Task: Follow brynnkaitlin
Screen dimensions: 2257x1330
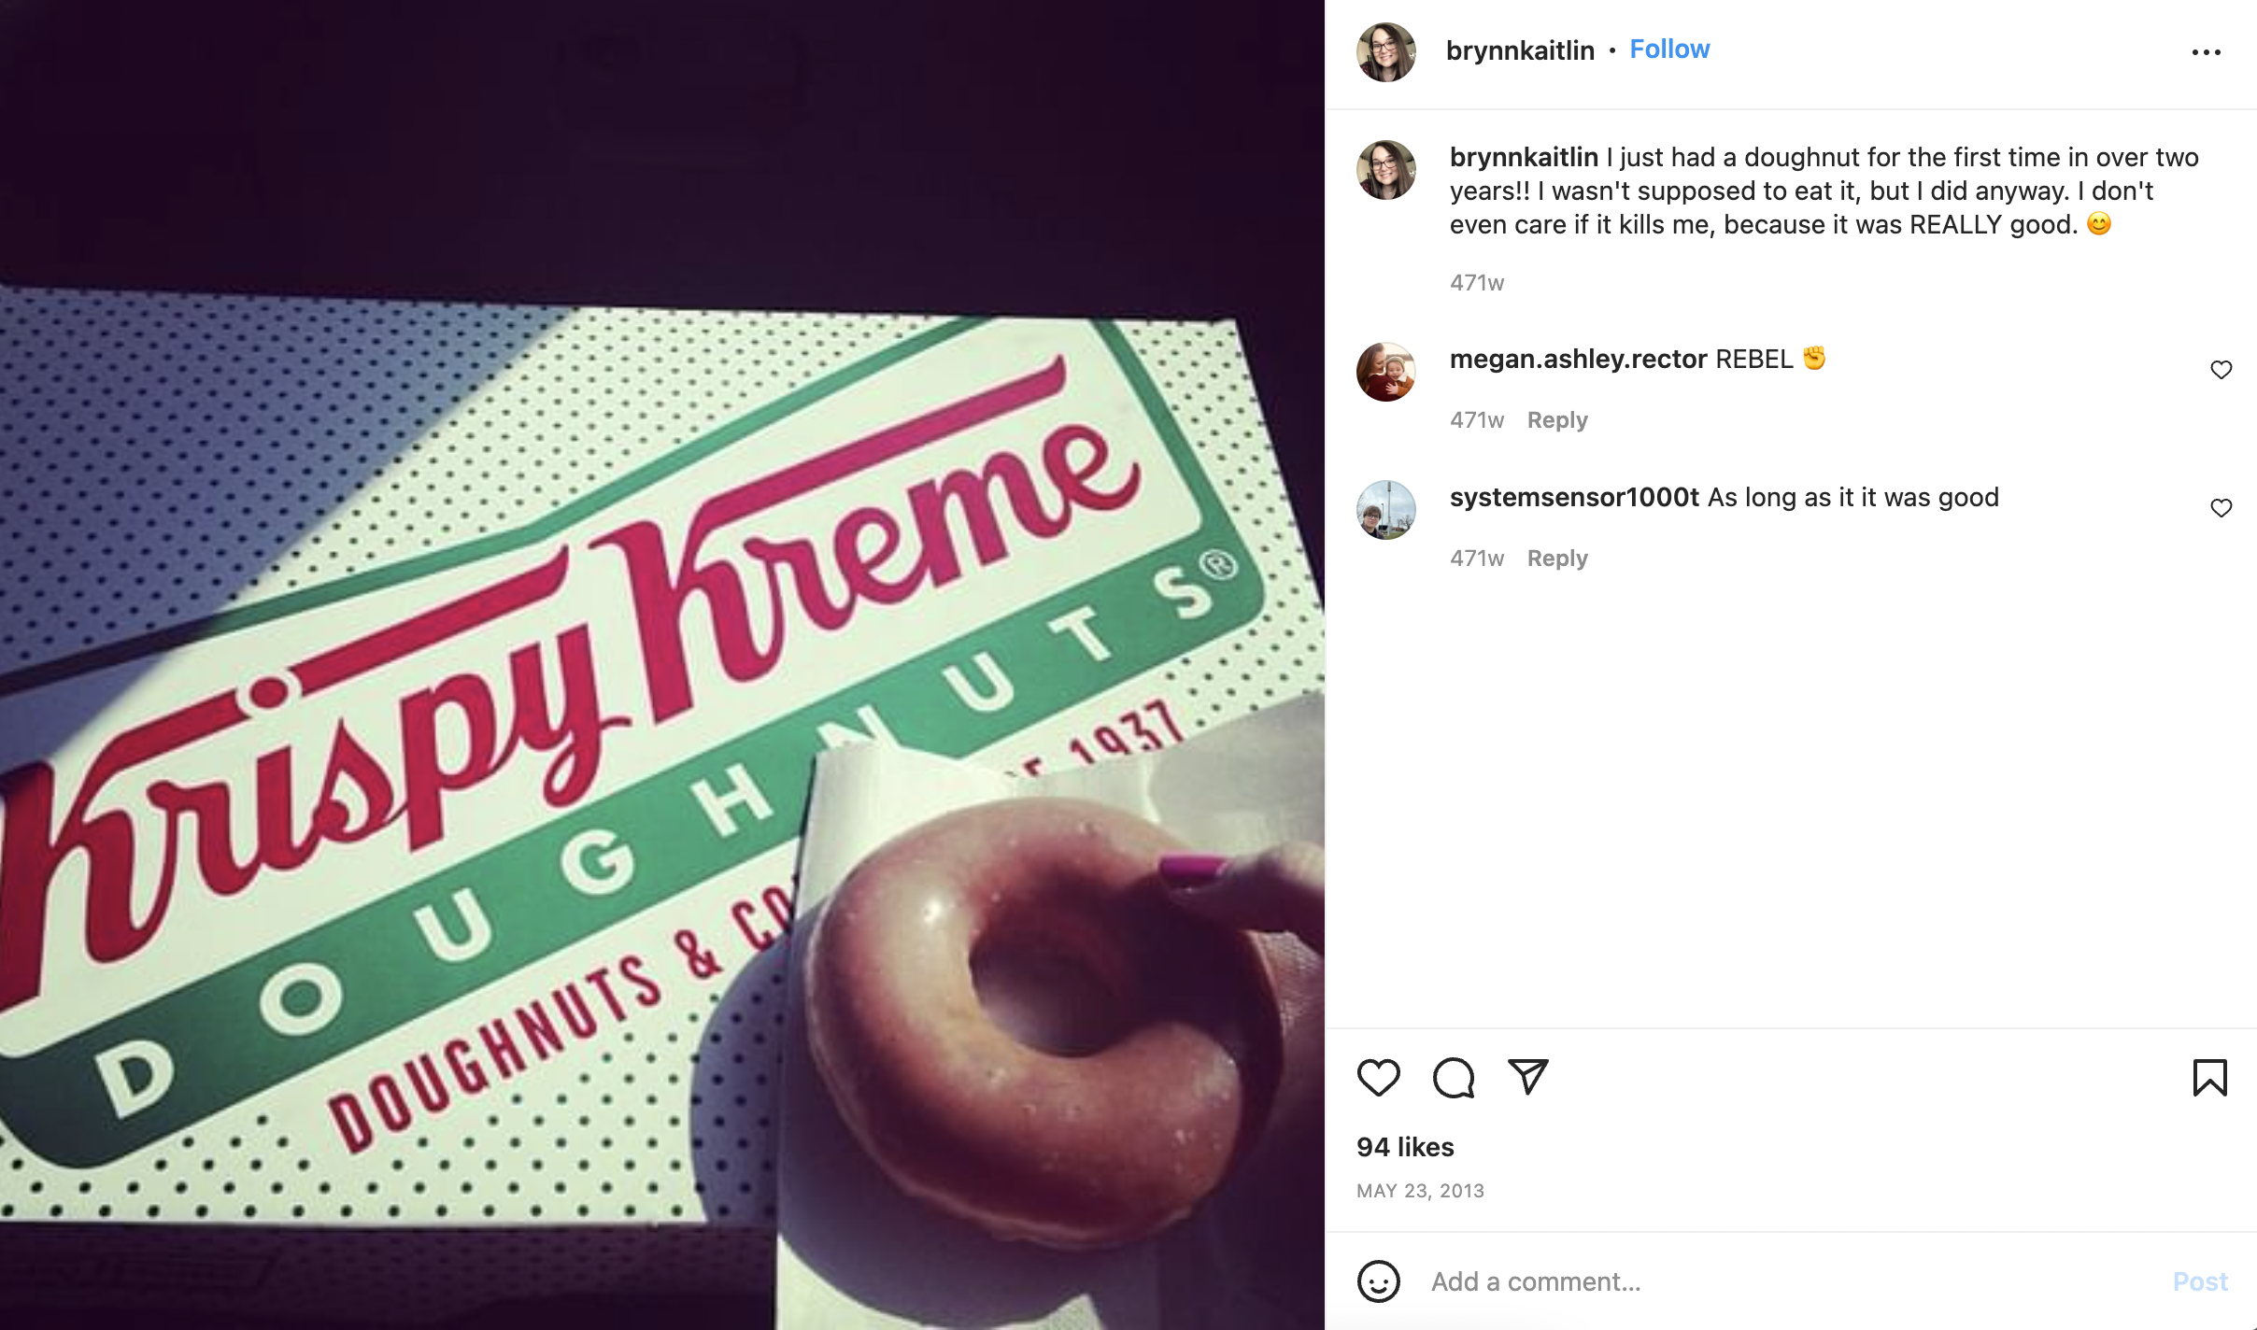Action: pyautogui.click(x=1669, y=50)
